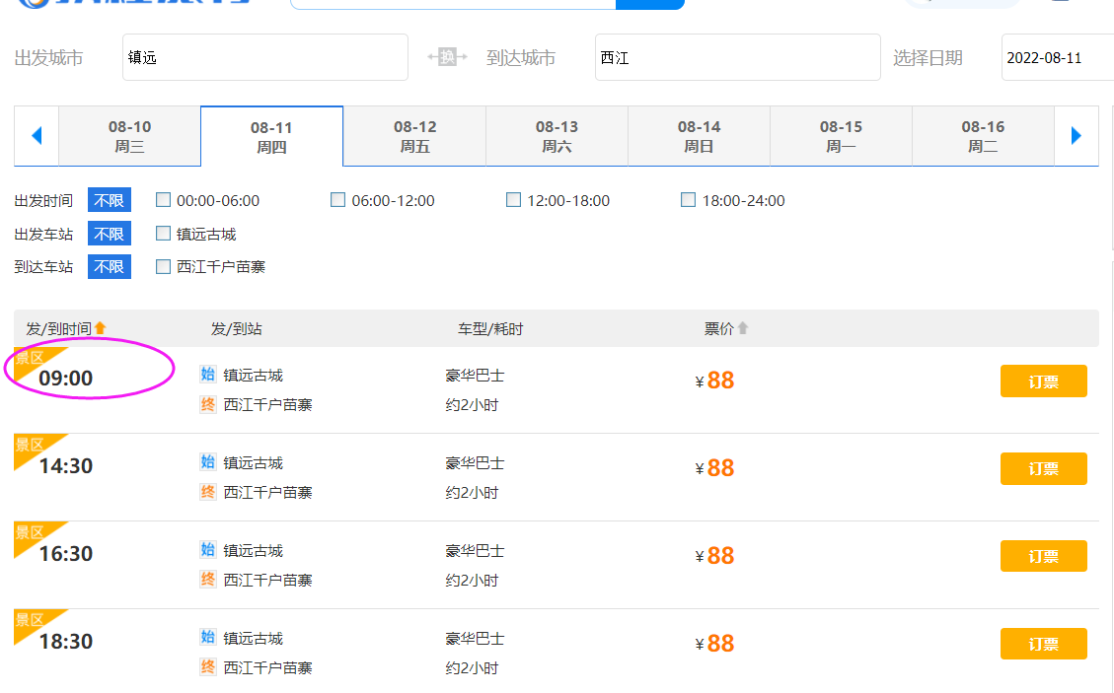Click the swap cities icon
Viewport: 1114px width, 693px height.
(447, 58)
